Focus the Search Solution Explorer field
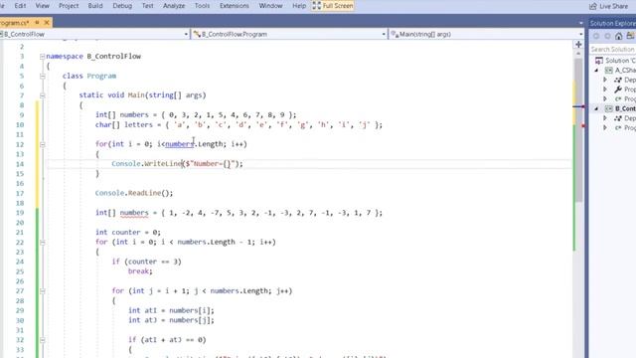The width and height of the screenshot is (636, 358). [612, 49]
